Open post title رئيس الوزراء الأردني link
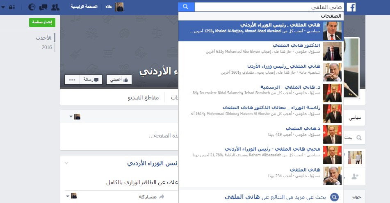390x203 pixels. pyautogui.click(x=153, y=163)
